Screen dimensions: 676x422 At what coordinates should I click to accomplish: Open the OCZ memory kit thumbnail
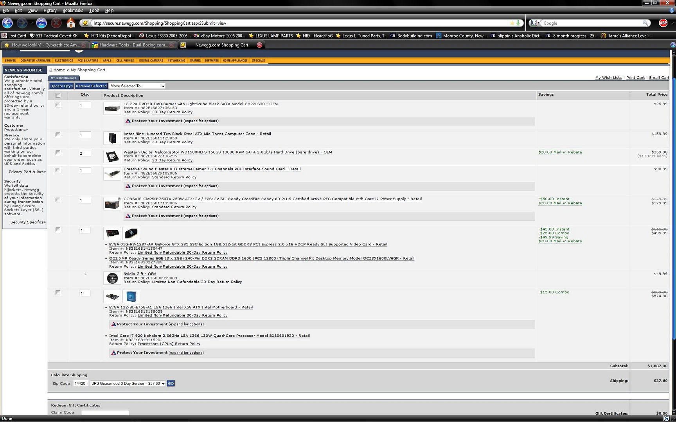131,233
